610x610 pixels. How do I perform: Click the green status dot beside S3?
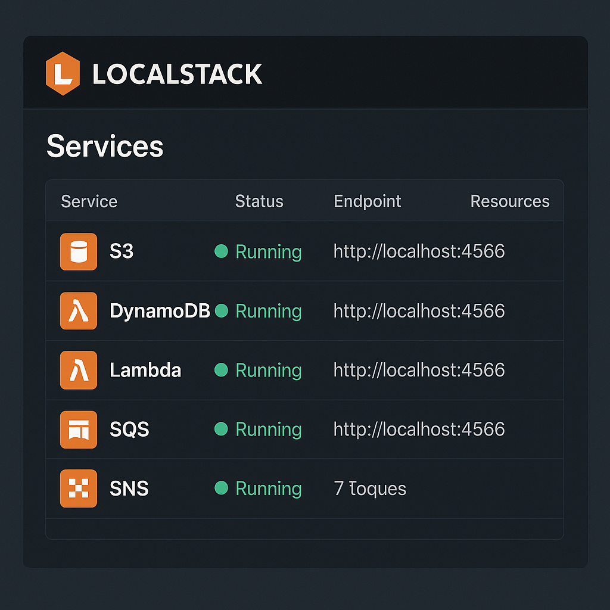[221, 251]
